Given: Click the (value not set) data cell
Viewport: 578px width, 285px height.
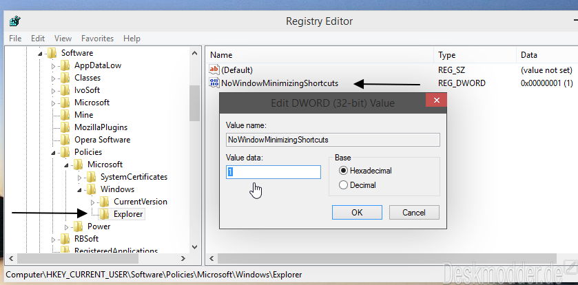Looking at the screenshot, I should pyautogui.click(x=546, y=70).
